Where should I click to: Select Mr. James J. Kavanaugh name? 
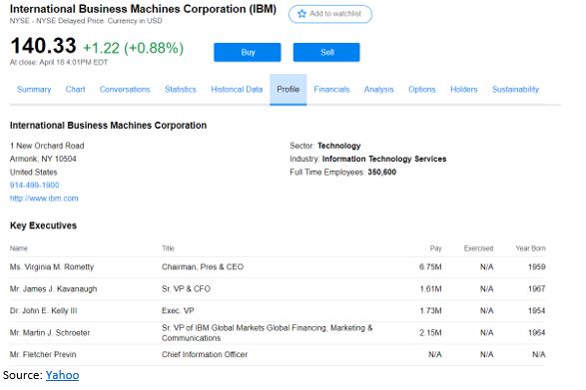pos(54,289)
